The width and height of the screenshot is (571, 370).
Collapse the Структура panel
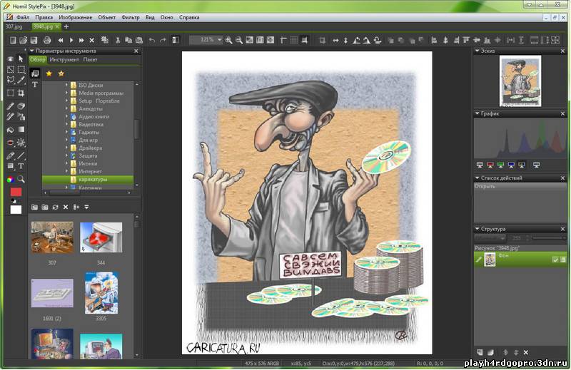pyautogui.click(x=477, y=229)
